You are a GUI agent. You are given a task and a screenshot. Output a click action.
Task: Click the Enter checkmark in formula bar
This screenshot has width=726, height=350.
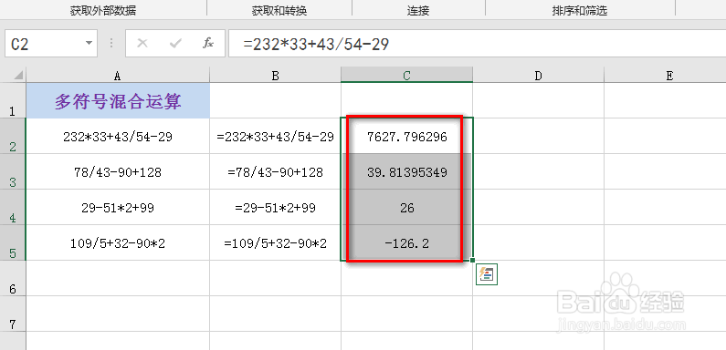175,44
